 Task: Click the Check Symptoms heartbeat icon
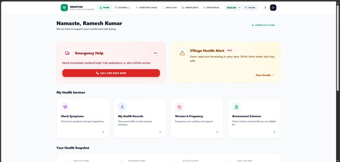65,107
